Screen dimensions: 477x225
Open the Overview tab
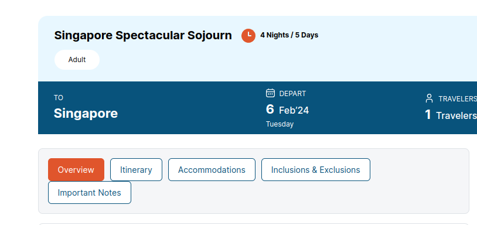76,170
